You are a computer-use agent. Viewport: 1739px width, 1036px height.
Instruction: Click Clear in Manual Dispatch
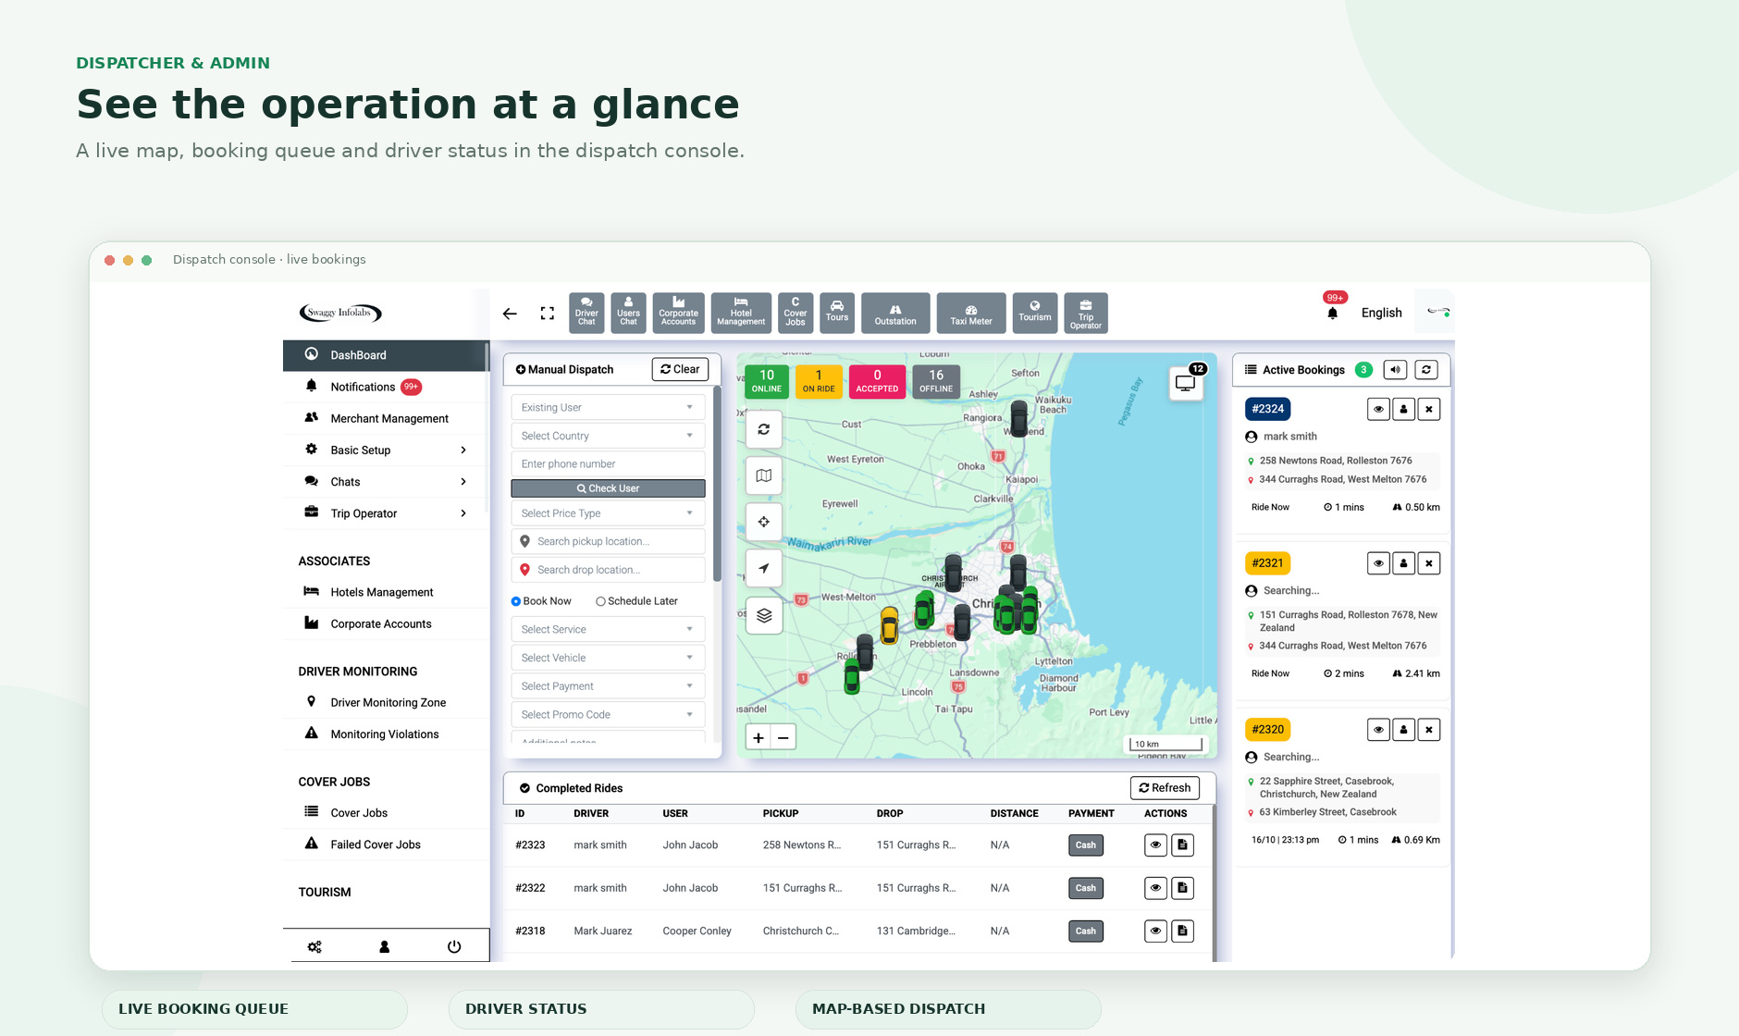click(680, 369)
